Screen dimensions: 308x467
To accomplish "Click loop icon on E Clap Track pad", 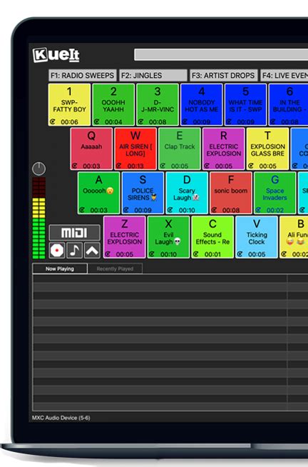I will [163, 166].
